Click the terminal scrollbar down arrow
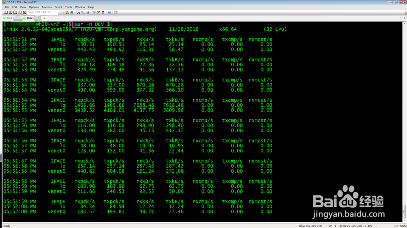The width and height of the screenshot is (407, 228). click(x=404, y=220)
